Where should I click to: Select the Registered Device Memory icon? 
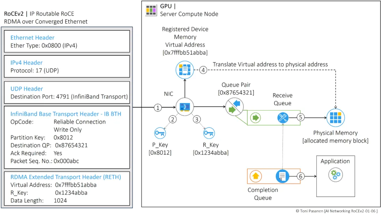[185, 70]
